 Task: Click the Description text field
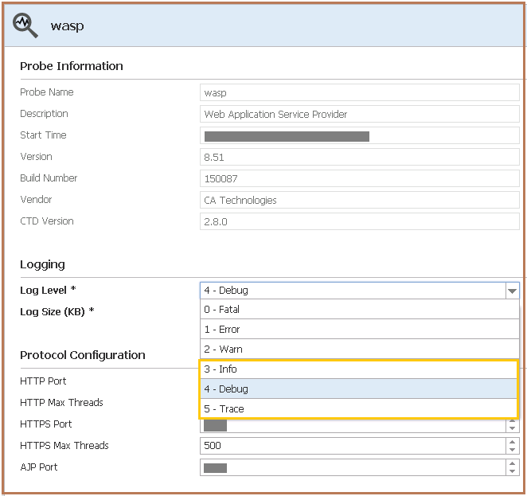coord(358,115)
